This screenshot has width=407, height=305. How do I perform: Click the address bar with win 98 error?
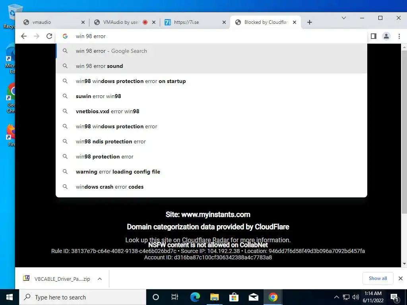(x=211, y=36)
